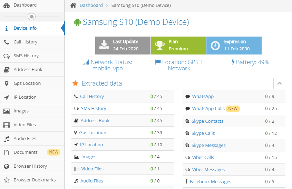Open the SMS History extracted data link

(94, 108)
